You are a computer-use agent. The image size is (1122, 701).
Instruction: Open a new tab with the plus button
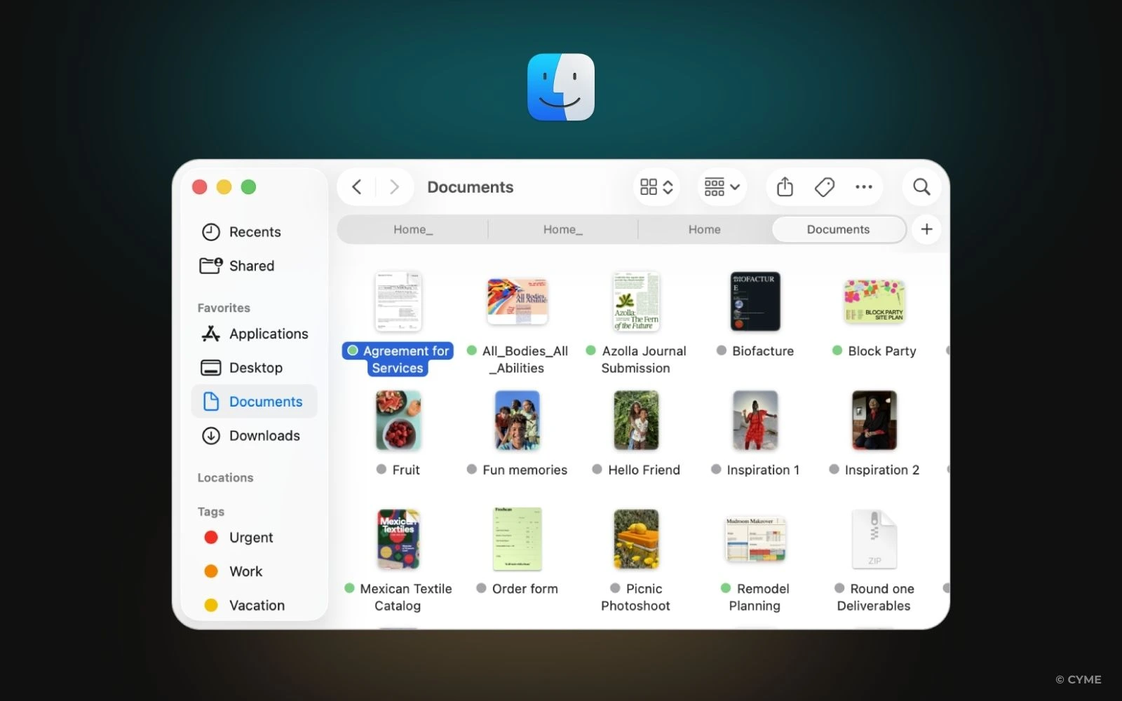tap(926, 229)
